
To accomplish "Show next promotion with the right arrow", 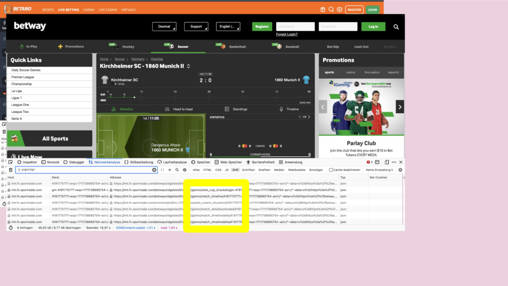I will pos(400,107).
